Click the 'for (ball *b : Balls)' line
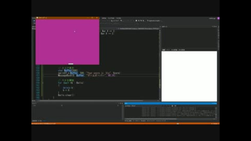The height and width of the screenshot is (141, 251). click(71, 83)
